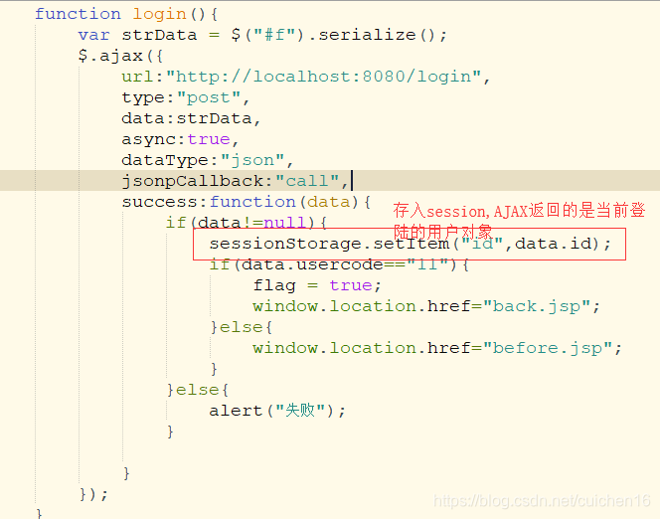Click the '}else{' above the before.jsp line
The width and height of the screenshot is (660, 519).
242,327
